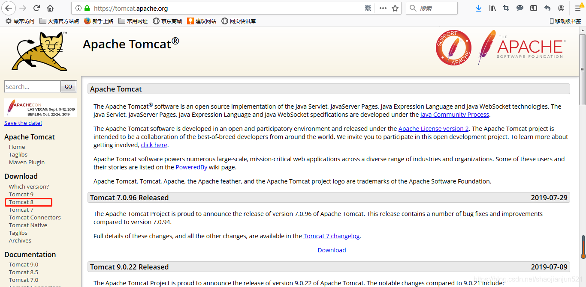Bookmark this page with the star icon

tap(395, 8)
